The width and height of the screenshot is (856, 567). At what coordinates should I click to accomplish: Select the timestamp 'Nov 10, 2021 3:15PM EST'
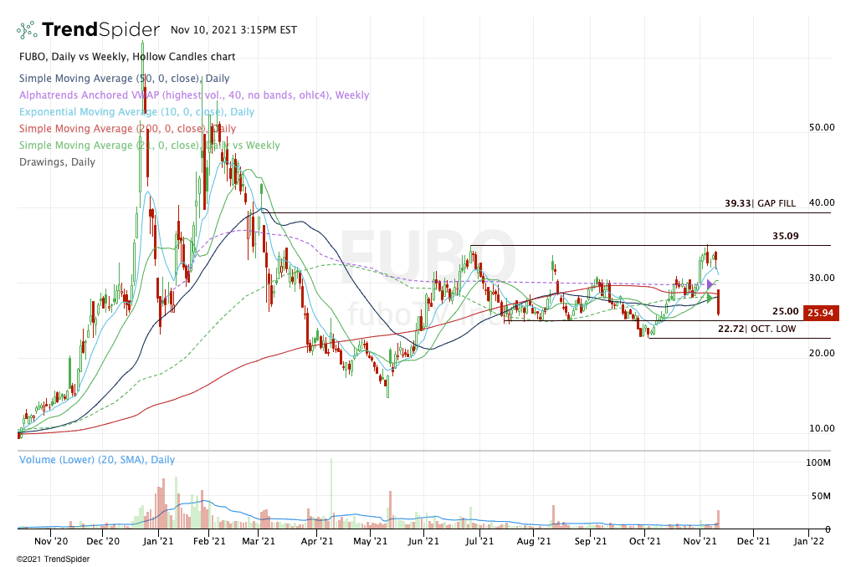pyautogui.click(x=233, y=30)
